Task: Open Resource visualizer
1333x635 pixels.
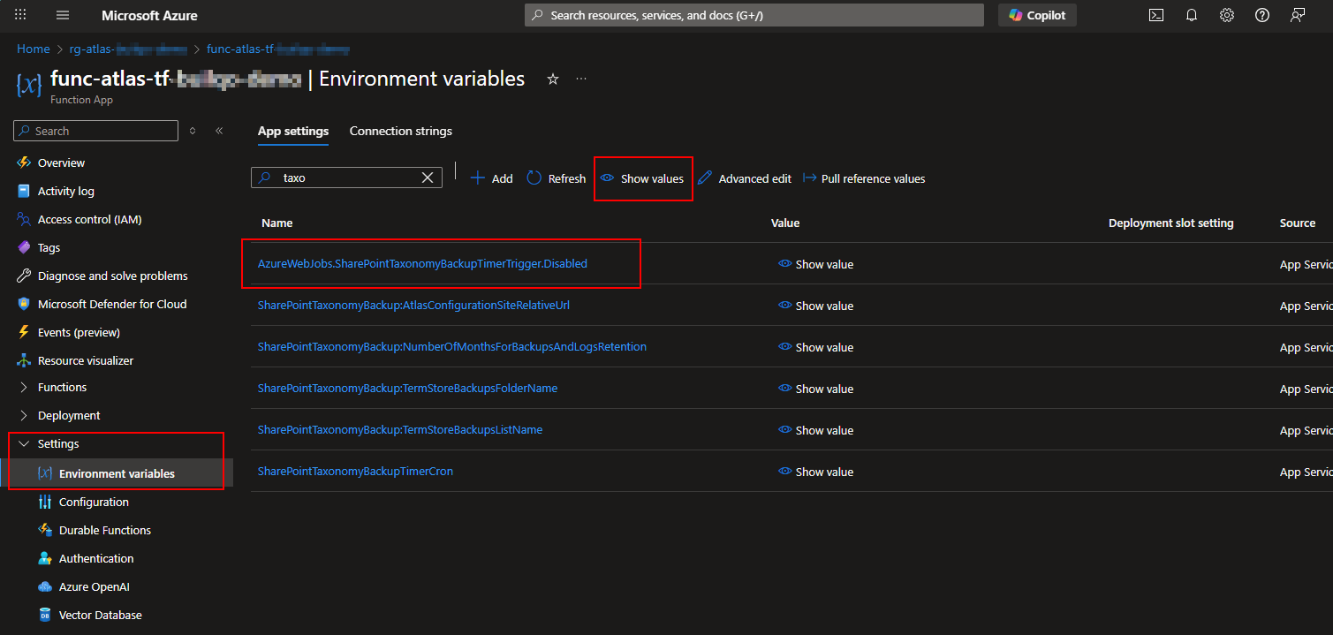Action: 86,360
